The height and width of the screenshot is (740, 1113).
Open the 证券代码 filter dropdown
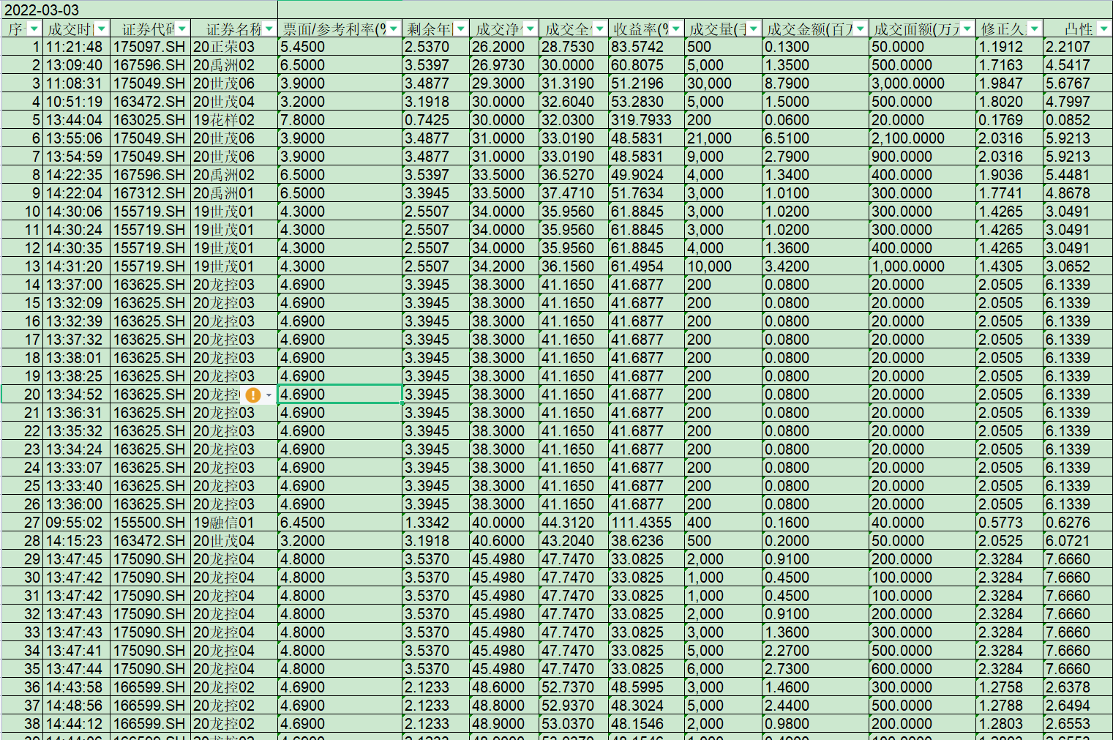coord(182,29)
